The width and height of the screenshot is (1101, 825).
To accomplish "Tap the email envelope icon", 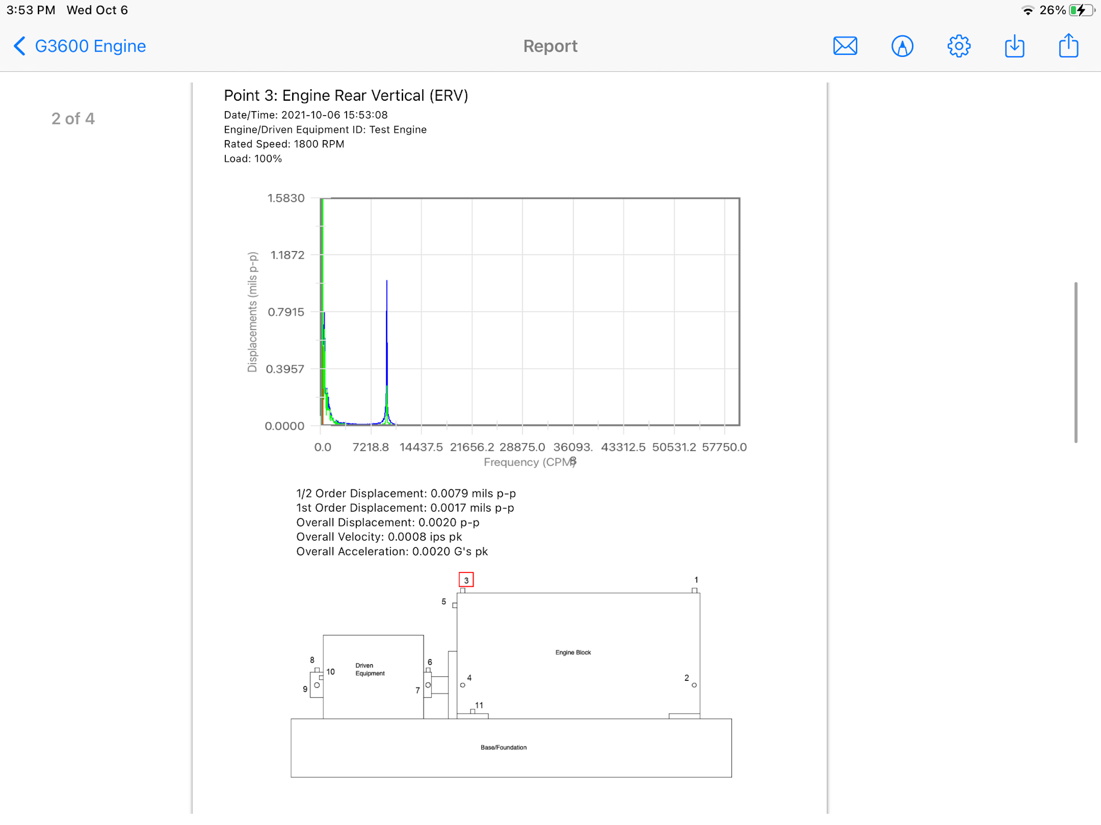I will tap(845, 46).
